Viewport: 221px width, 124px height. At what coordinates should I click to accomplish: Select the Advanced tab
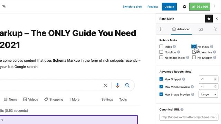pos(181,29)
